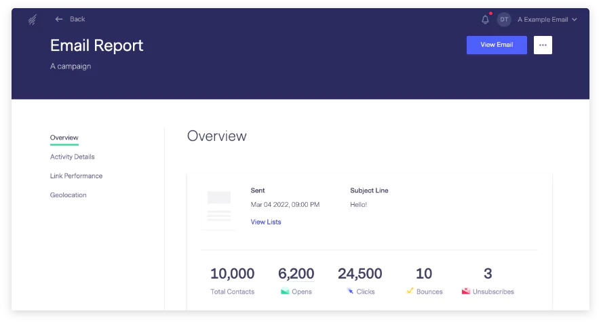The width and height of the screenshot is (601, 322).
Task: Click the back arrow icon
Action: (x=58, y=19)
